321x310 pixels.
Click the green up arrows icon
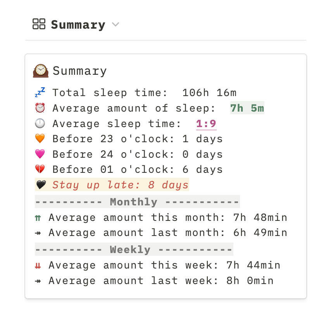tap(38, 218)
